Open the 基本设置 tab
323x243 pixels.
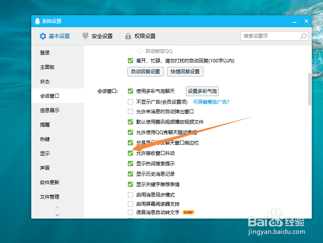click(55, 36)
